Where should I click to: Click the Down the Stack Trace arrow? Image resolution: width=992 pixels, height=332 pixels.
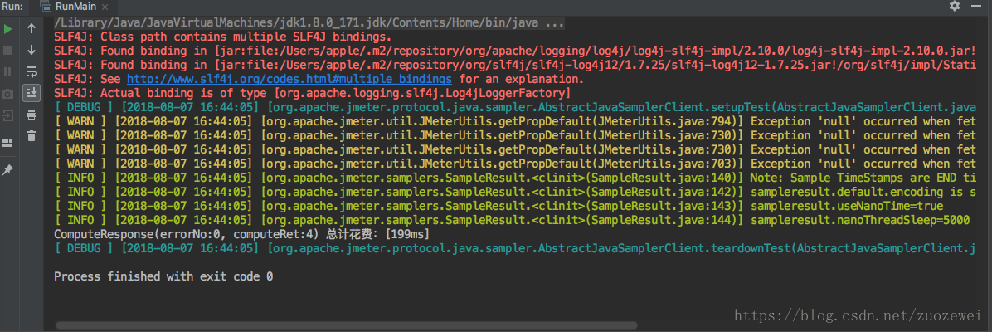tap(31, 50)
